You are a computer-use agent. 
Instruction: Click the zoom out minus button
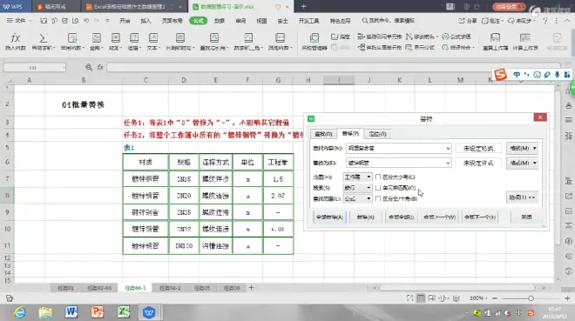(x=495, y=298)
